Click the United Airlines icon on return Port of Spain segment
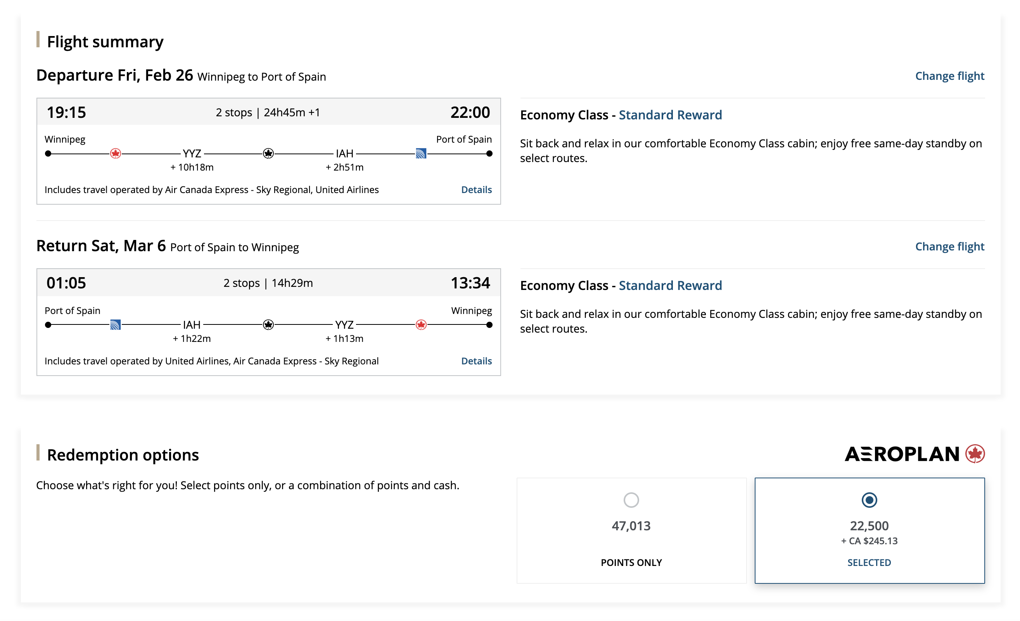Screen dimensions: 1020x621 point(116,325)
